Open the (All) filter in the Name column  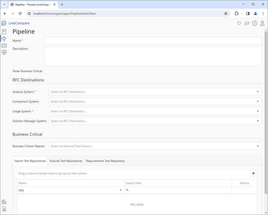tap(120, 190)
